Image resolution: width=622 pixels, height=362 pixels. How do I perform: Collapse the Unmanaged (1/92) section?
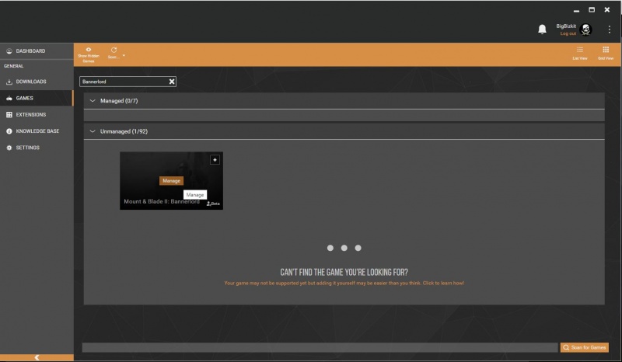point(93,131)
